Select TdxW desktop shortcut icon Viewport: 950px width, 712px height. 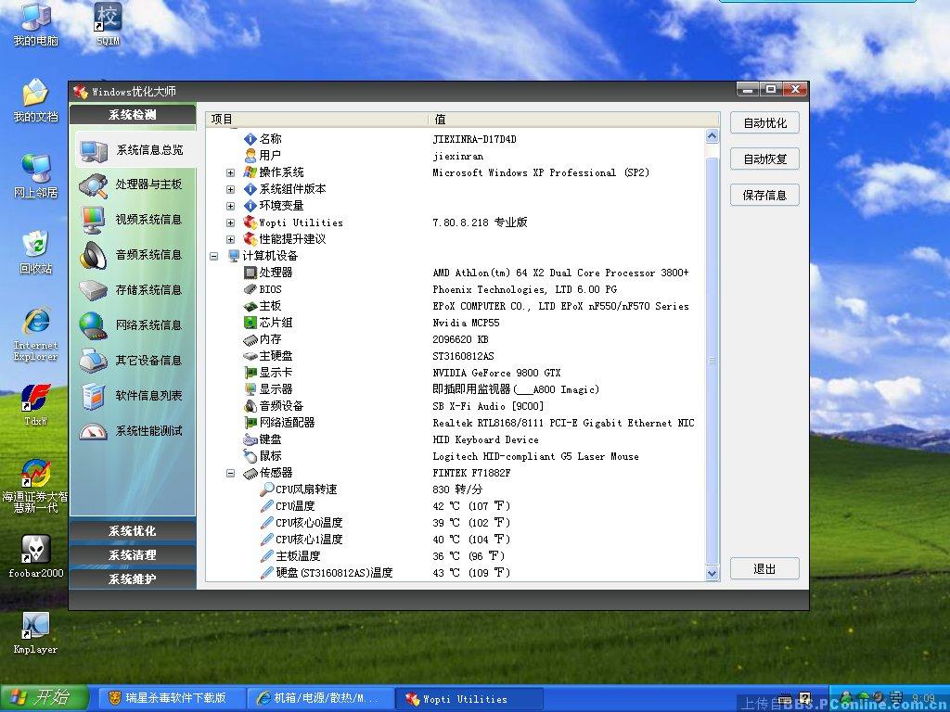coord(36,405)
